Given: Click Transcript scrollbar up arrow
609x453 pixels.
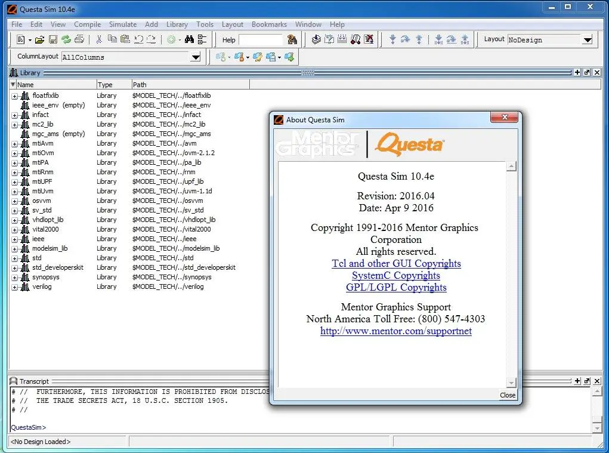Looking at the screenshot, I should (597, 392).
